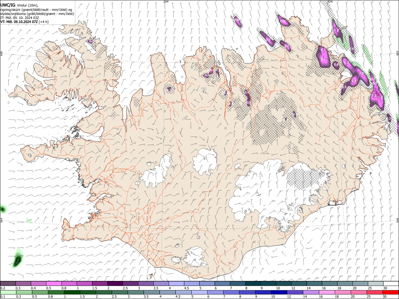Select the top-row legend swatch starting at 0.2

pyautogui.click(x=8, y=284)
